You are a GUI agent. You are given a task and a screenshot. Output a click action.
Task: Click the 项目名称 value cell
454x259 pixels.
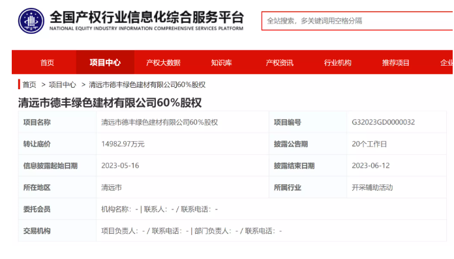click(x=183, y=122)
